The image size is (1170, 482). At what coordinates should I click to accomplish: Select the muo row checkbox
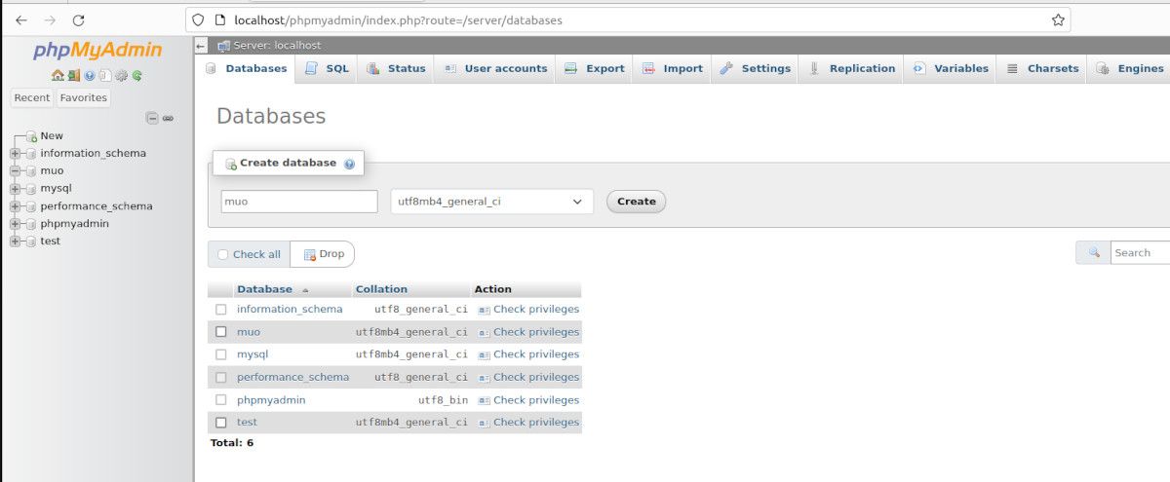pos(221,332)
